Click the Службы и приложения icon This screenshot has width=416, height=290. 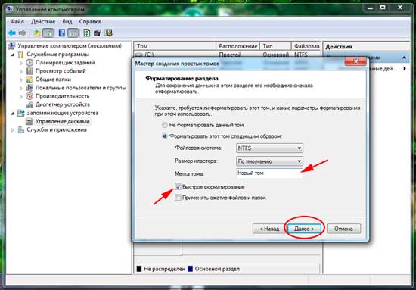(20, 130)
